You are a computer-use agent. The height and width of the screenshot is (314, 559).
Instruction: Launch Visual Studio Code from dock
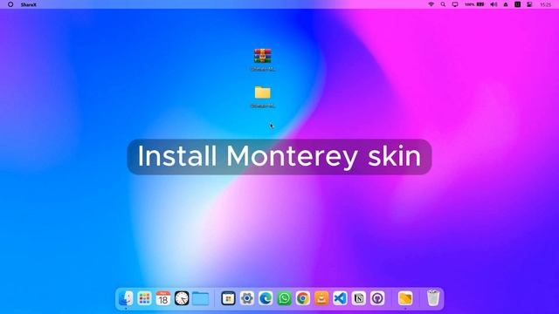(340, 298)
